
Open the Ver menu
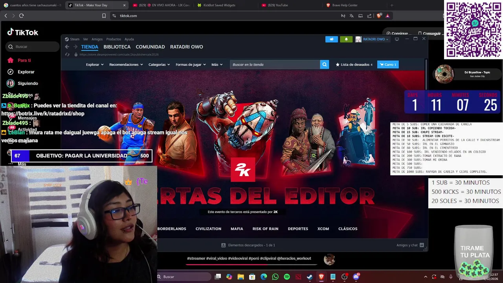coord(85,39)
